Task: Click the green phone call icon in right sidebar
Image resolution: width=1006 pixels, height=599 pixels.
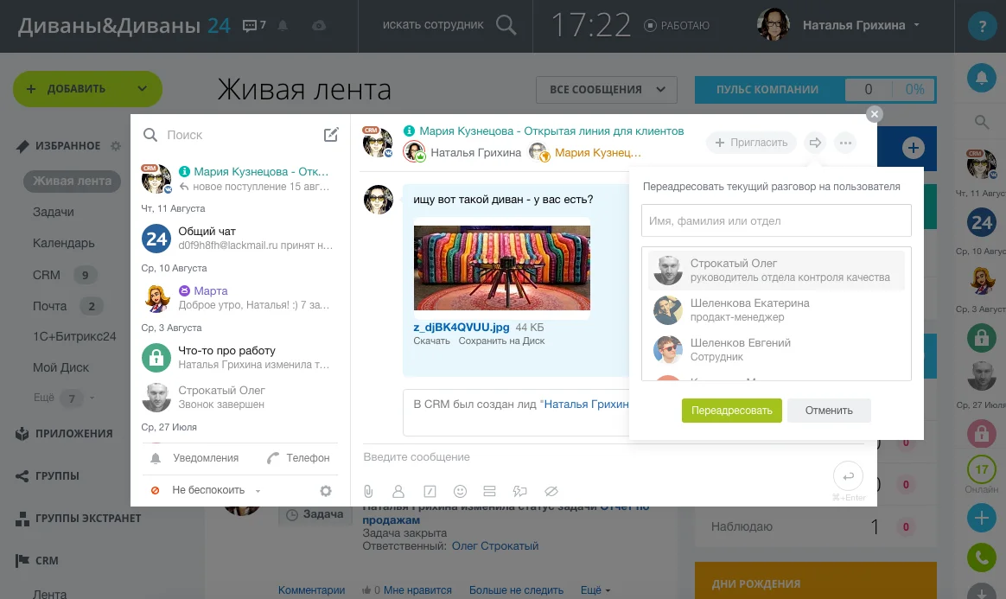Action: click(981, 558)
